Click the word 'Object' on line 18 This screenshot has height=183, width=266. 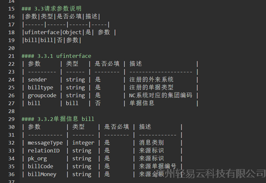72,32
